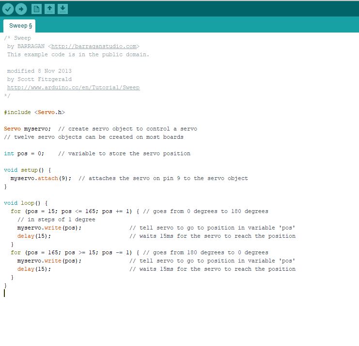Click 'This example code is in the public domain.'
Screen dimensions: 359x346
tap(78, 54)
